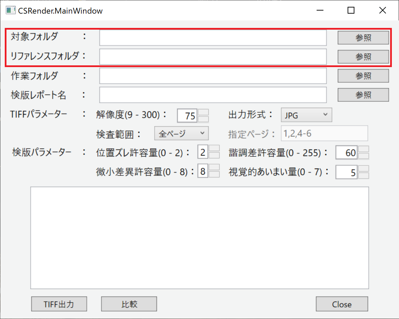Select JPG in the output format combo box

click(305, 115)
